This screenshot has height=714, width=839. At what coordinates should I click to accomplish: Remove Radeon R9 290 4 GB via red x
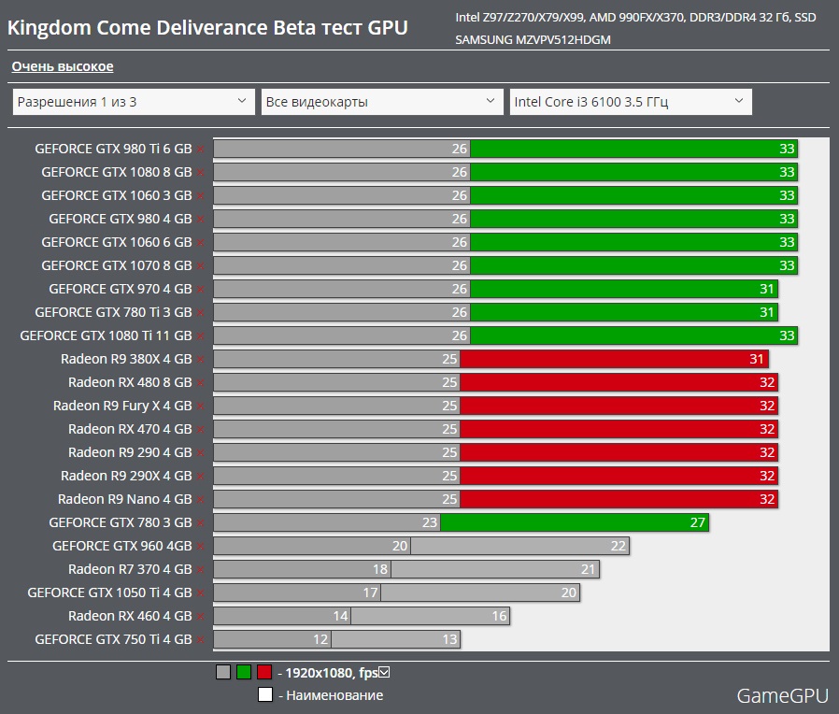201,453
